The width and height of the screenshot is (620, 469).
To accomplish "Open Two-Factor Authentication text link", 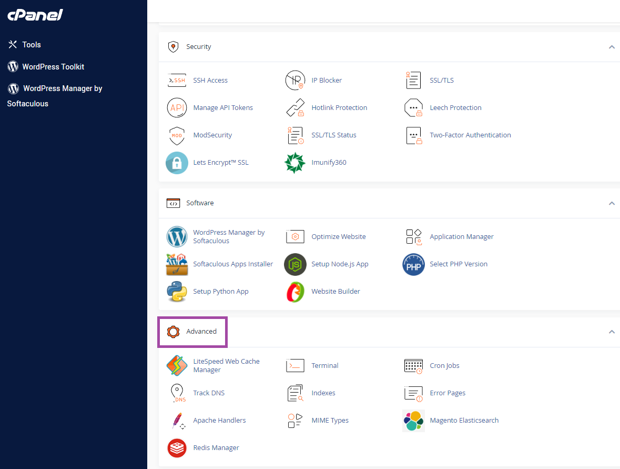I will 471,135.
